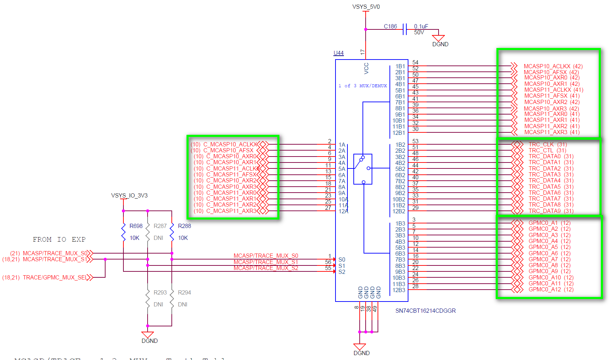Screen dimensions: 610x360
Task: Click the mux switch symbol inside U44
Action: coord(363,169)
